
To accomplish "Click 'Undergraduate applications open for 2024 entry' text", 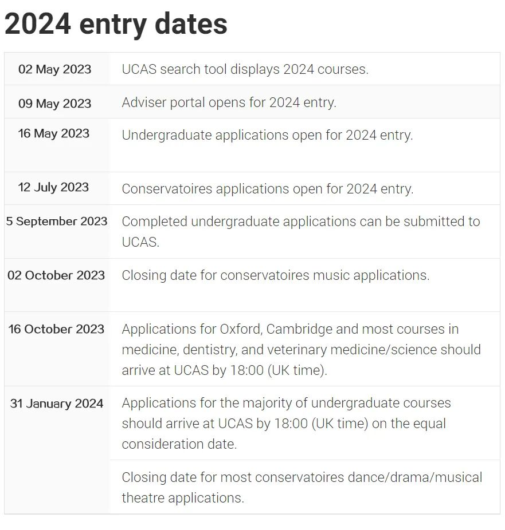I will 267,135.
